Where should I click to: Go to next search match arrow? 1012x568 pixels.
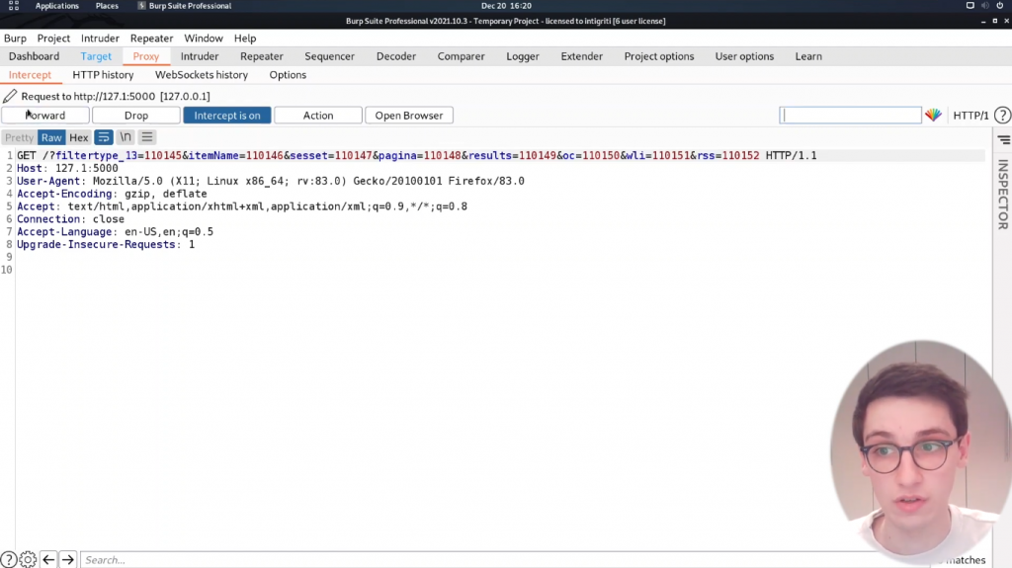tap(68, 560)
